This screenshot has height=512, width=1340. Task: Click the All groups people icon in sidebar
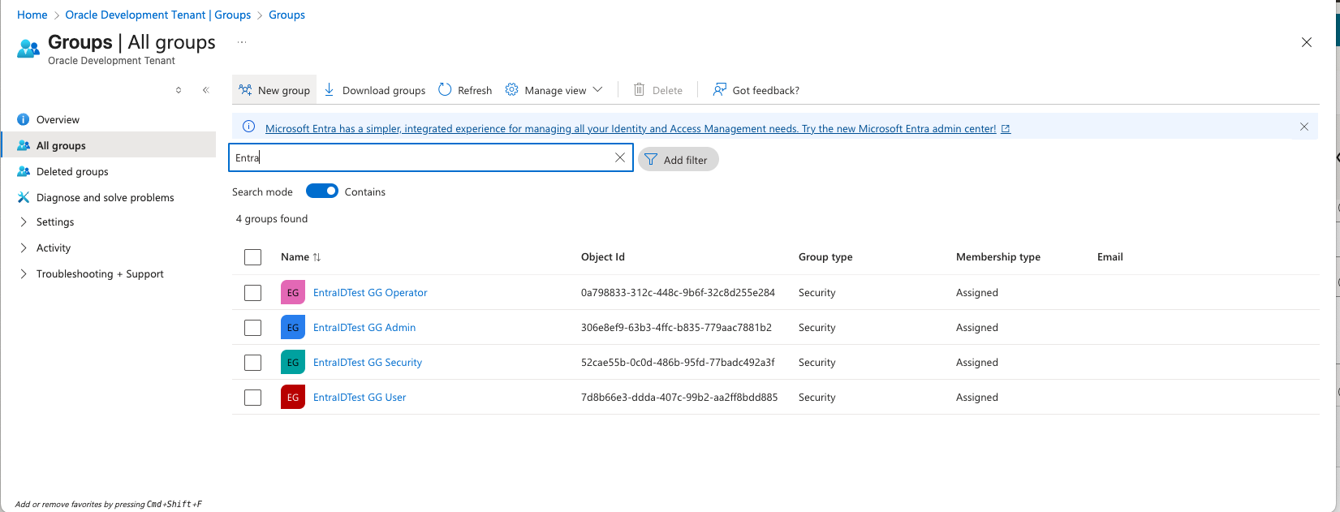pyautogui.click(x=24, y=145)
